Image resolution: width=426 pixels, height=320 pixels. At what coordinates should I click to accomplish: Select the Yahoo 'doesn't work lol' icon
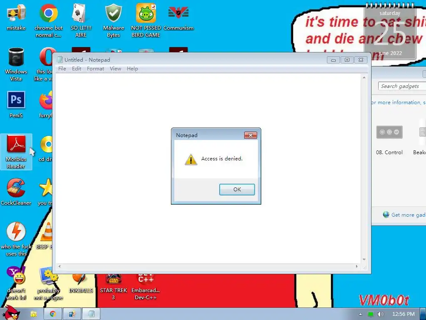click(x=16, y=283)
